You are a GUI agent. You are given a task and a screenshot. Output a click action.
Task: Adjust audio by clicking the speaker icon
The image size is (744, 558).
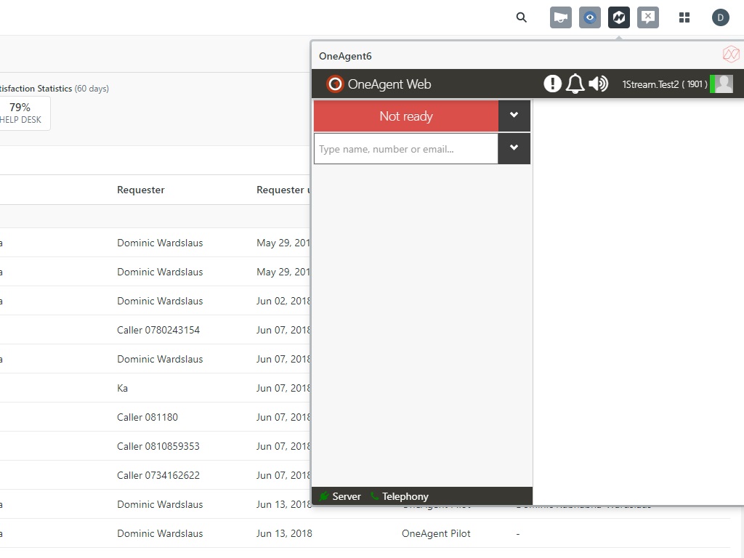point(598,84)
